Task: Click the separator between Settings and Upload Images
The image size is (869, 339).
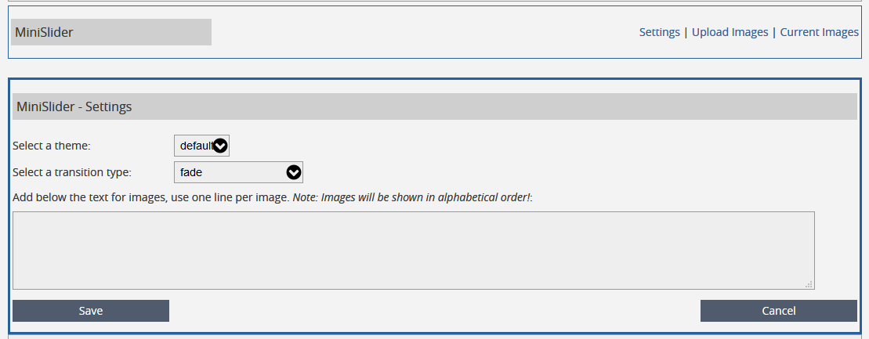Action: [686, 32]
